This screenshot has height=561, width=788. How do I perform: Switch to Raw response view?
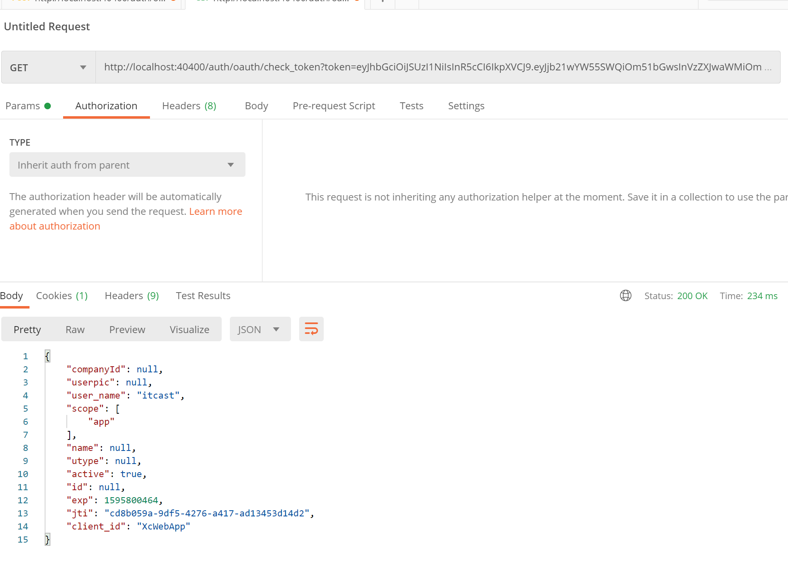click(75, 329)
